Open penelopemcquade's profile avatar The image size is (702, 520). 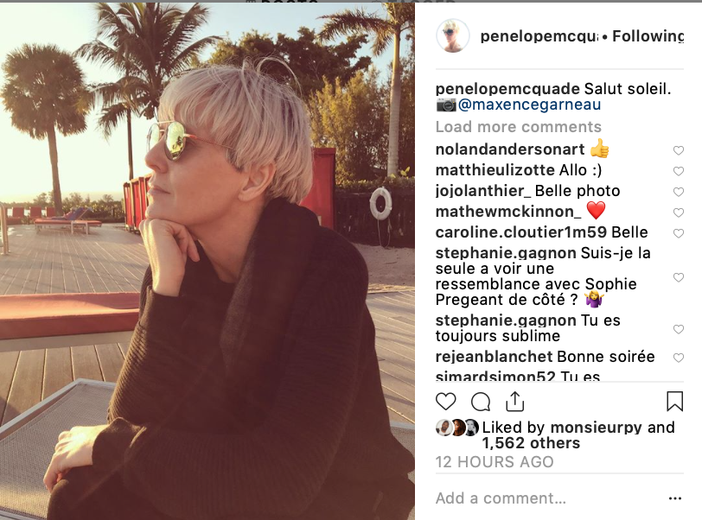pos(453,35)
